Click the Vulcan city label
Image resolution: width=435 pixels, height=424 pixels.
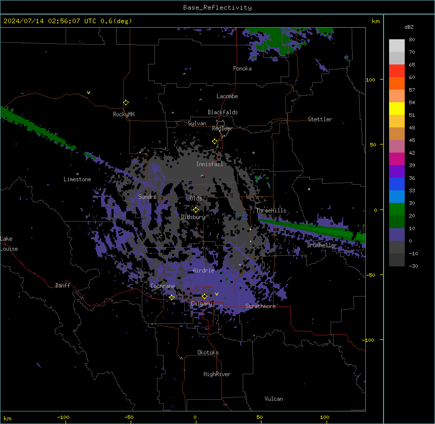pos(274,399)
